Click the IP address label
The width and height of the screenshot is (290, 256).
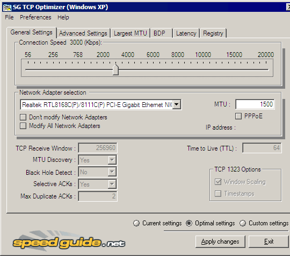pos(221,127)
